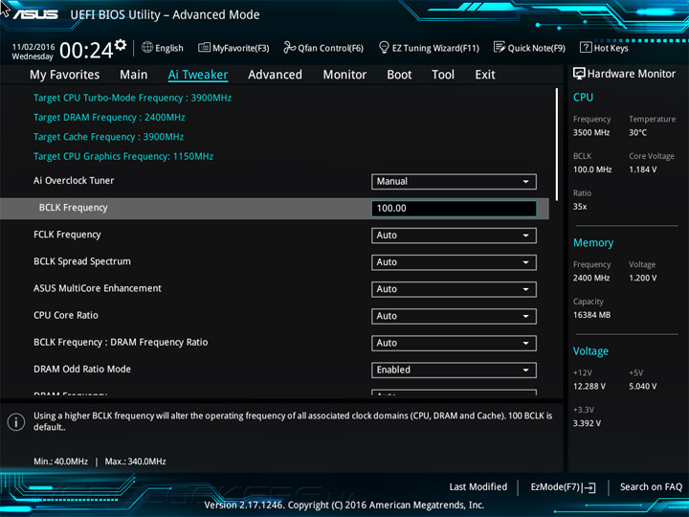
Task: Click the CPU Core Ratio label
Action: click(x=66, y=315)
